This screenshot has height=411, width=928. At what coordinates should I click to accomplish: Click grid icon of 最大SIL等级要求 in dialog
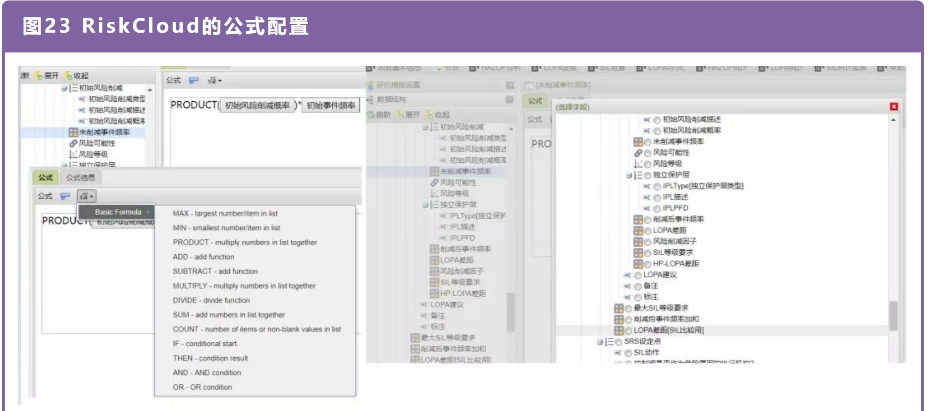pos(619,308)
